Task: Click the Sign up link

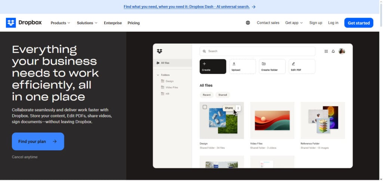Action: (316, 23)
